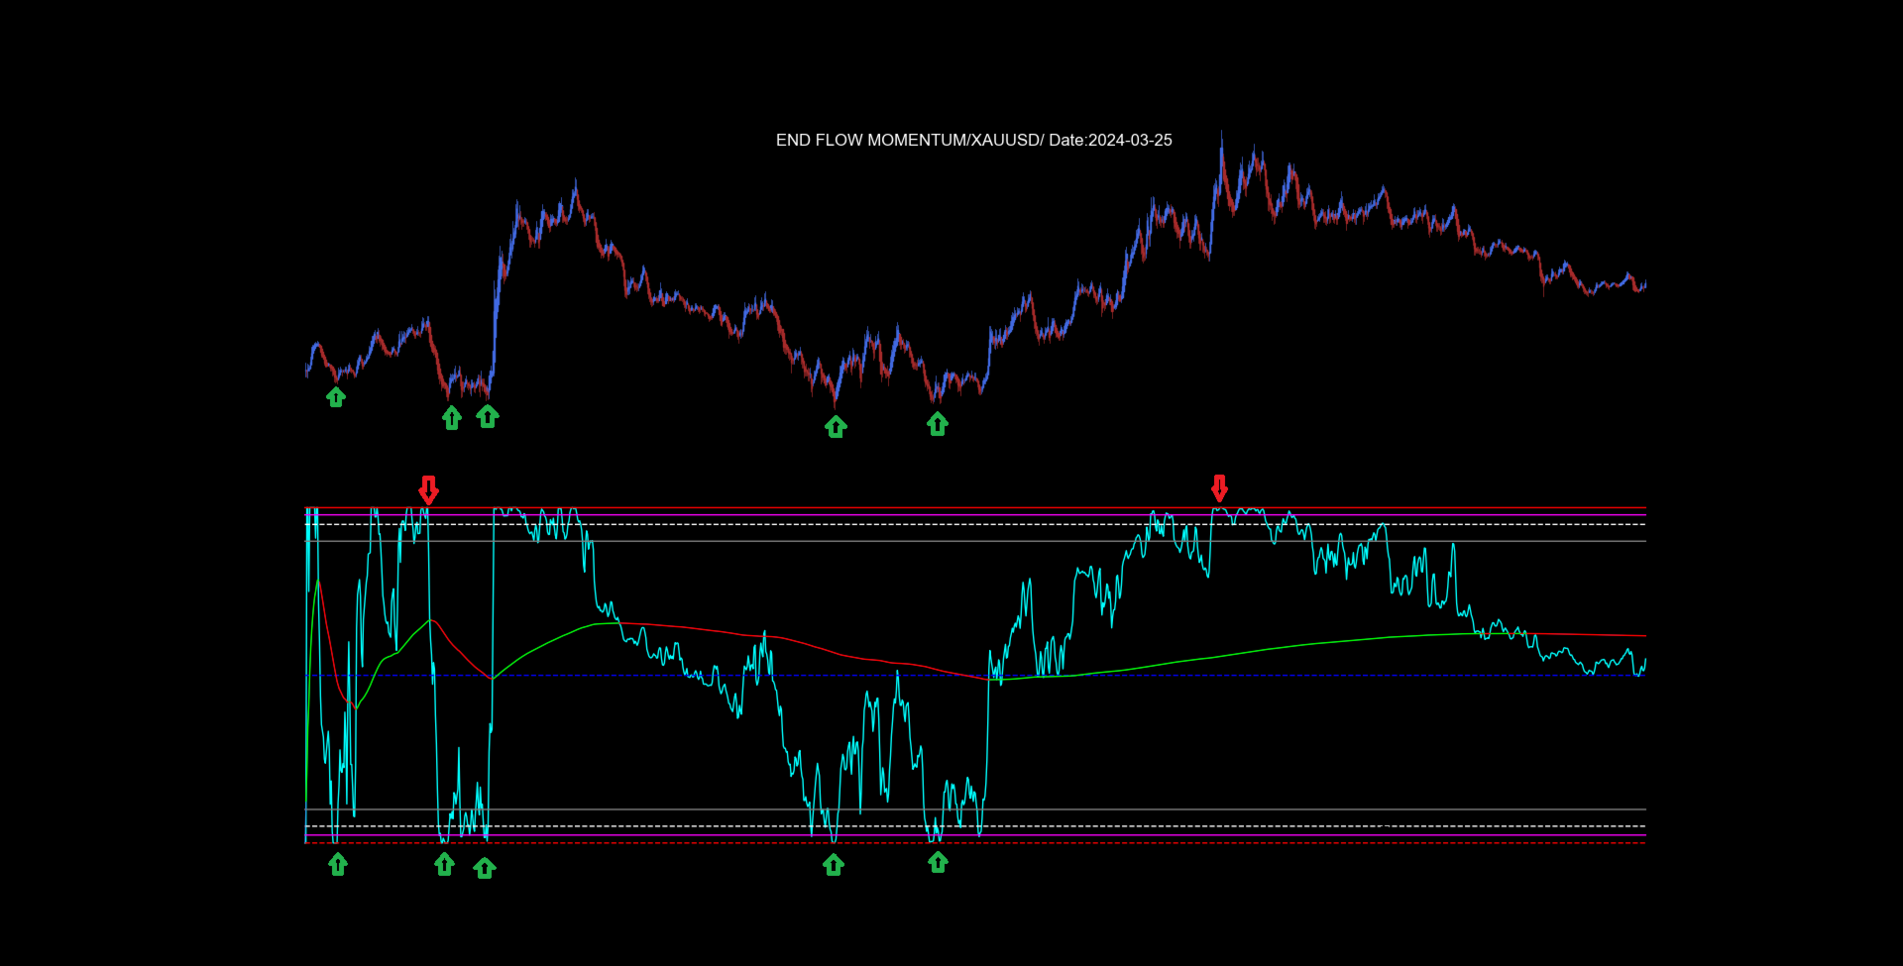Screen dimensions: 1903x966
Task: Click the first green buy arrow under the price chart
Action: pyautogui.click(x=336, y=397)
